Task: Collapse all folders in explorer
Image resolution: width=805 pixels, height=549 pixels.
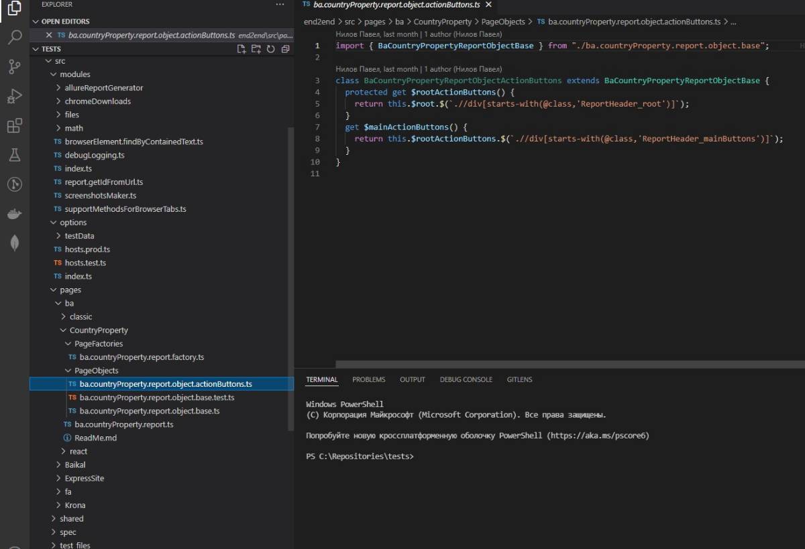Action: pyautogui.click(x=286, y=49)
